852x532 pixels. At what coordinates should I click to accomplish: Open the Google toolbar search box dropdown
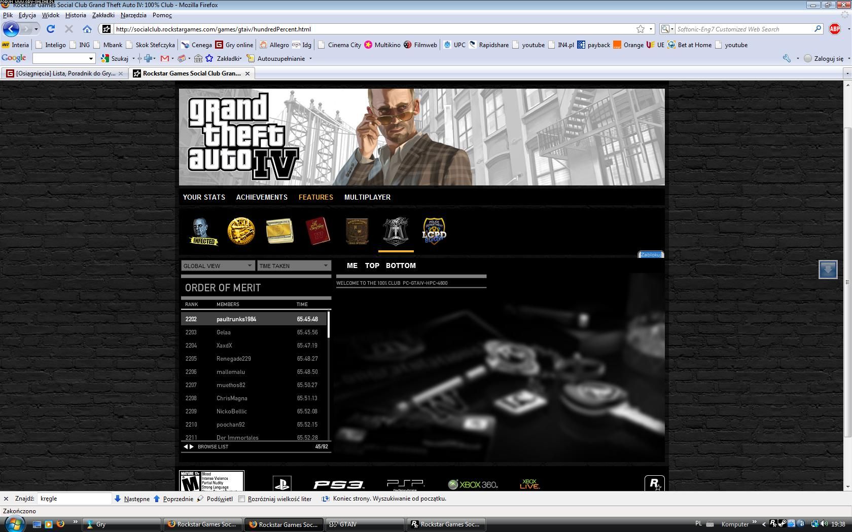pos(91,58)
